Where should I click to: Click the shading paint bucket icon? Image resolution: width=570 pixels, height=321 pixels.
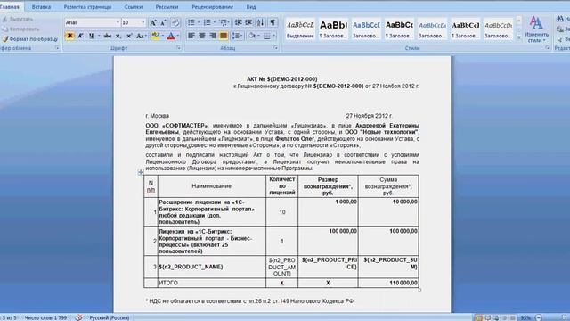(x=251, y=36)
